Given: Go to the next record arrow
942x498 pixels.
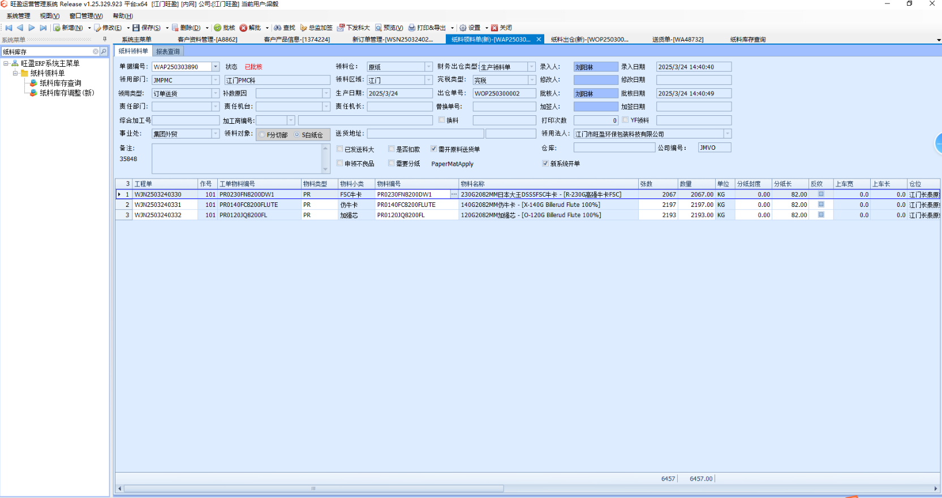Looking at the screenshot, I should [32, 28].
